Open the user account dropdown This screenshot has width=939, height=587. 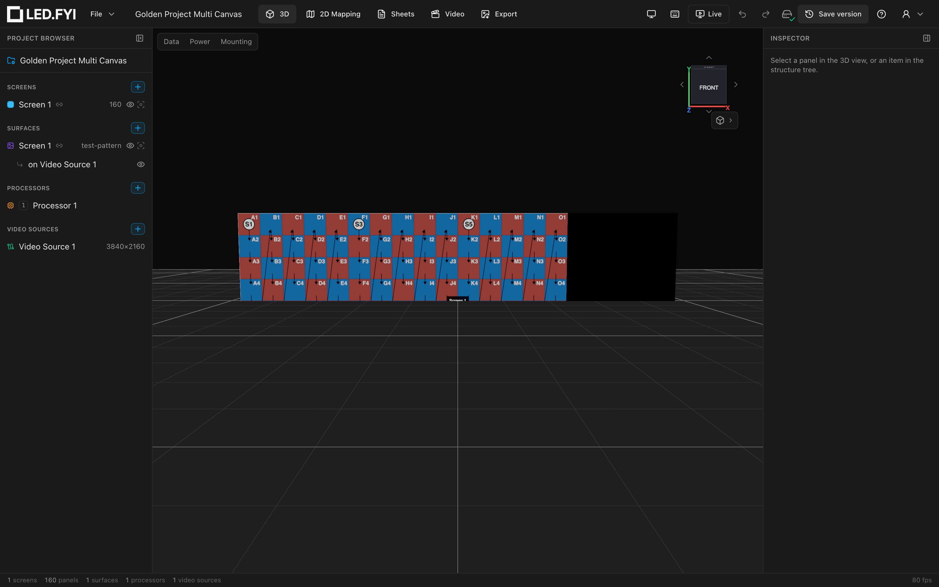point(912,14)
